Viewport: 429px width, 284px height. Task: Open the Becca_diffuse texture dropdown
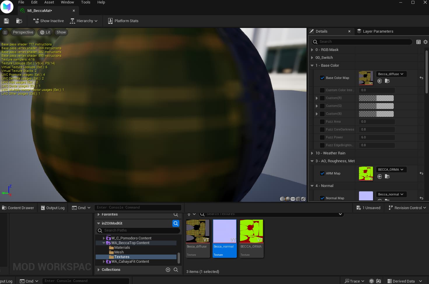tap(391, 74)
